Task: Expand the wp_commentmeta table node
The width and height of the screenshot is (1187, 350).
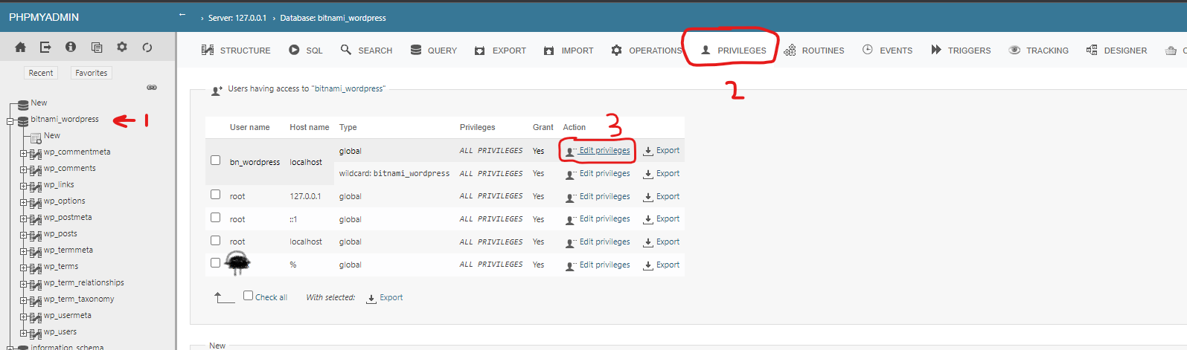Action: point(24,154)
